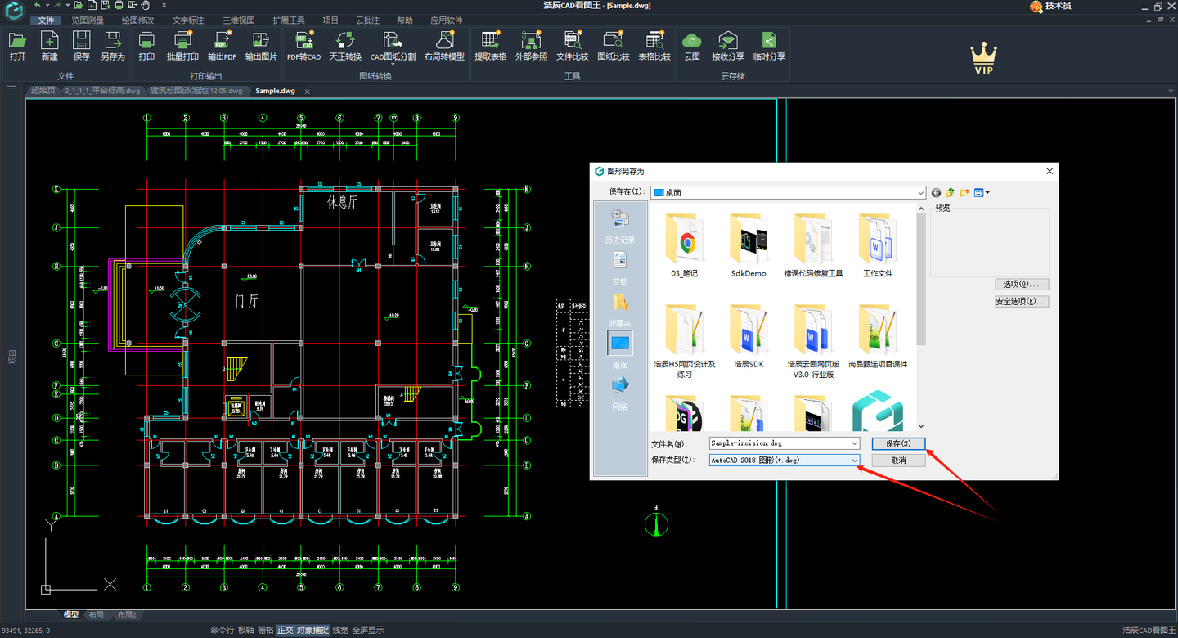Open 批量打印 batch print tool
The width and height of the screenshot is (1178, 638).
[182, 46]
